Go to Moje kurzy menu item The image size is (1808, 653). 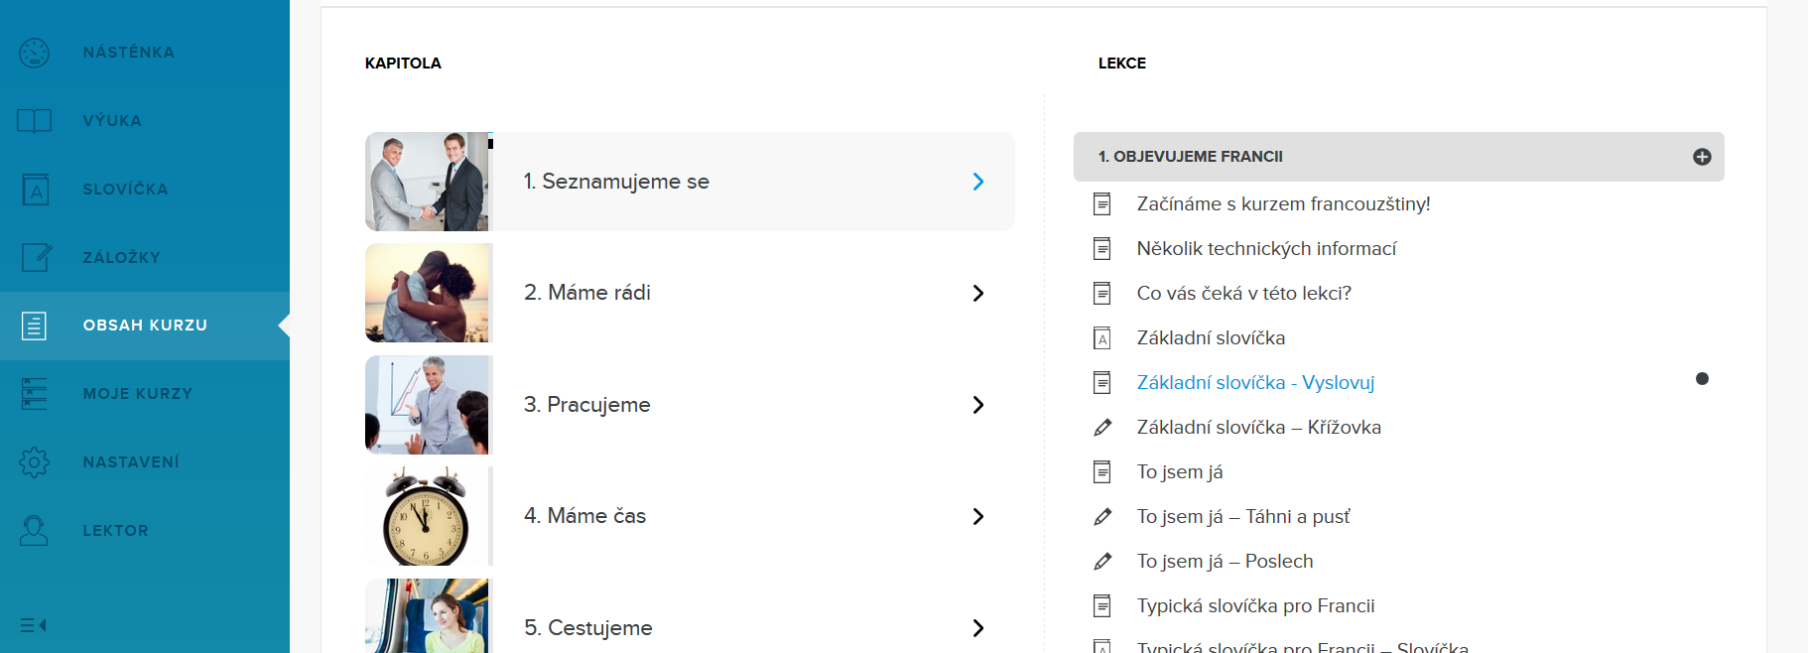[138, 394]
